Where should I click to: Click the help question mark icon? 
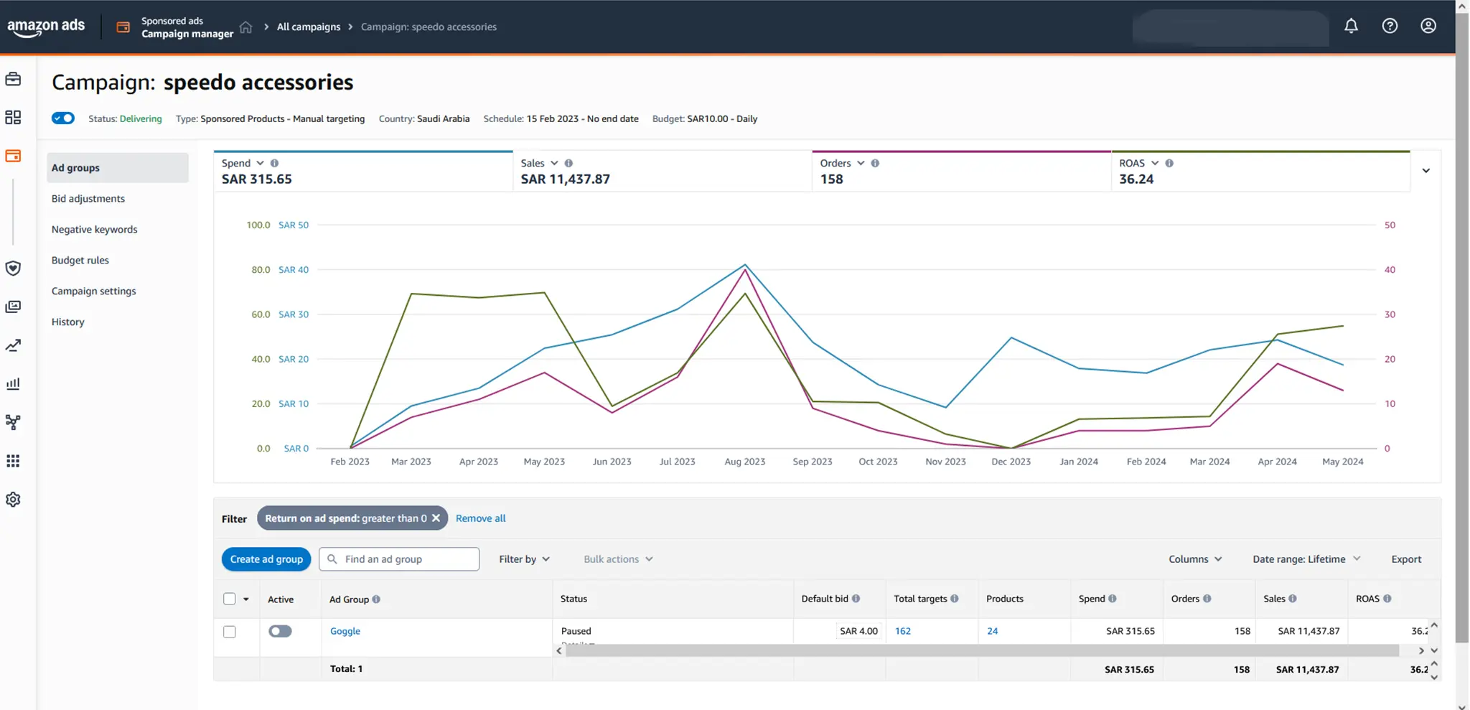pos(1390,27)
